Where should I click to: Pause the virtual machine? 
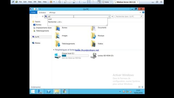[x=51, y=2]
